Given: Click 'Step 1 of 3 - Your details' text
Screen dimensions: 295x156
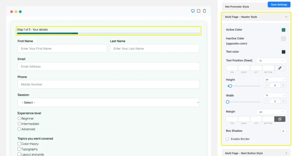Looking at the screenshot, I should point(32,30).
